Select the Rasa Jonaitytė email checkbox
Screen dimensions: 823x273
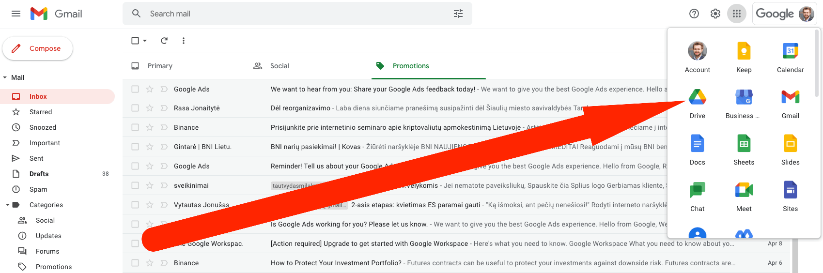tap(135, 108)
